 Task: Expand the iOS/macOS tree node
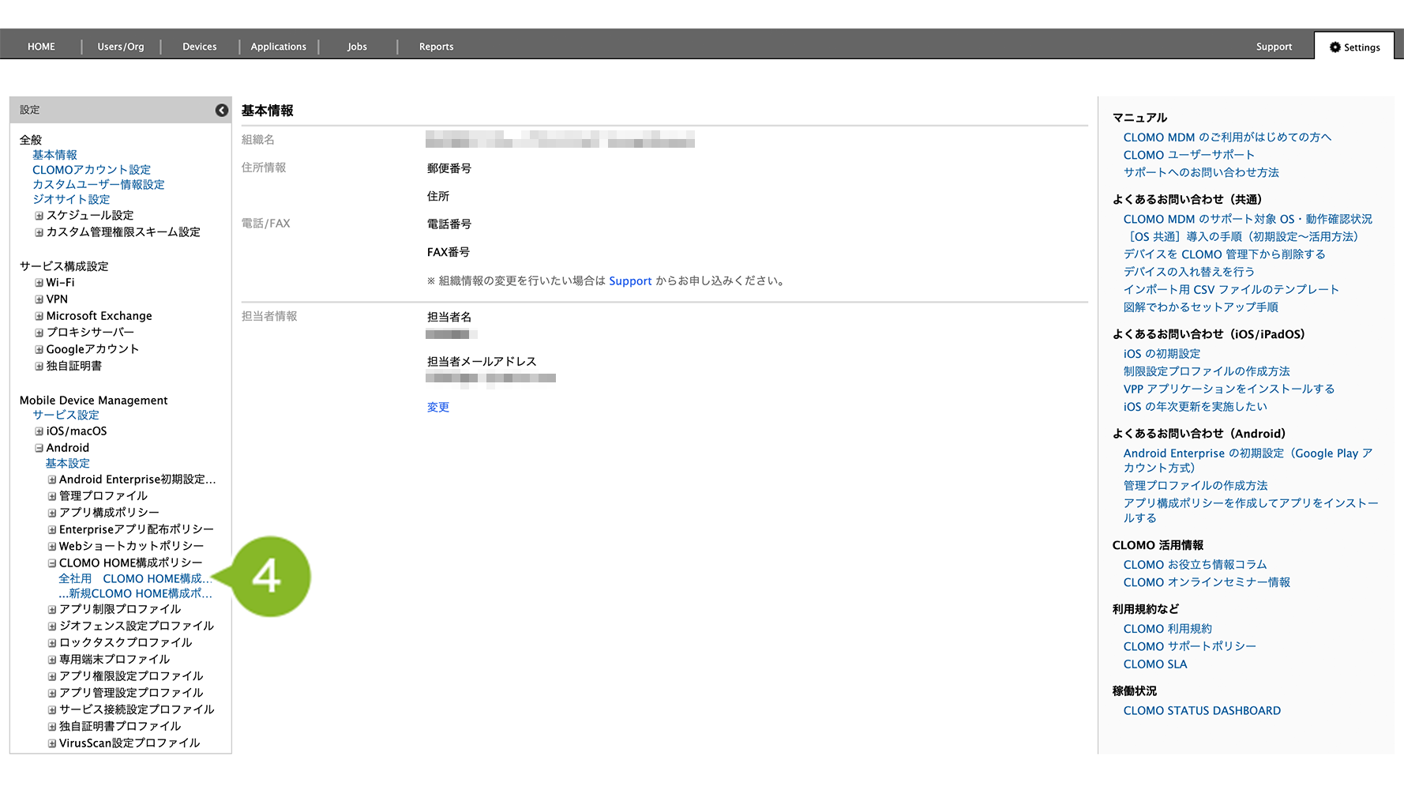(39, 431)
